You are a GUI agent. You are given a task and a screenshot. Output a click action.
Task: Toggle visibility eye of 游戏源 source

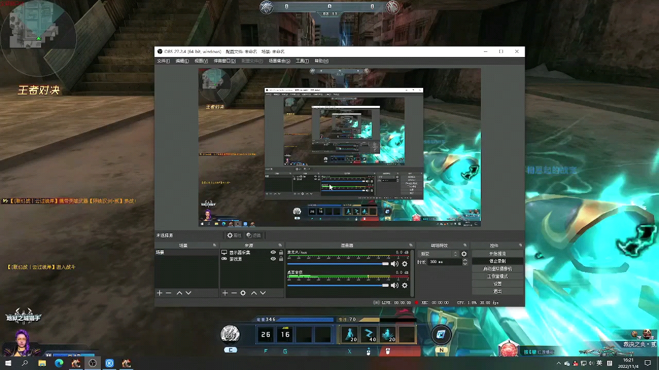(273, 259)
